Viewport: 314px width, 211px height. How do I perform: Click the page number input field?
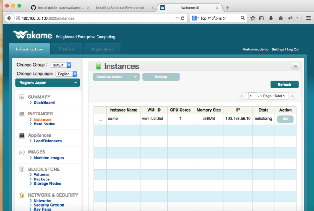(252, 96)
